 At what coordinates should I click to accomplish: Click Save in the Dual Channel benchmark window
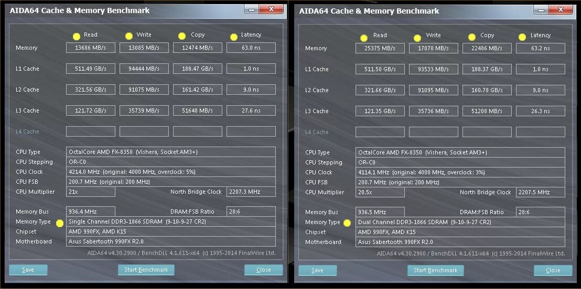click(318, 270)
